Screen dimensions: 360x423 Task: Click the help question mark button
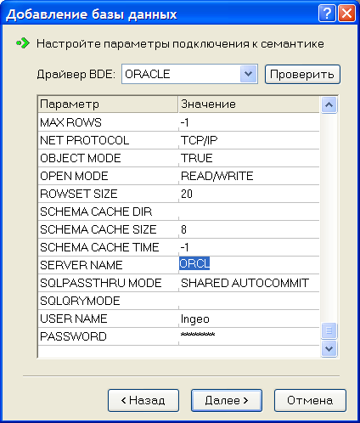click(x=327, y=13)
